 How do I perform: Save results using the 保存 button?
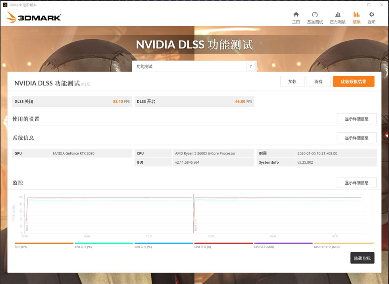pos(318,81)
